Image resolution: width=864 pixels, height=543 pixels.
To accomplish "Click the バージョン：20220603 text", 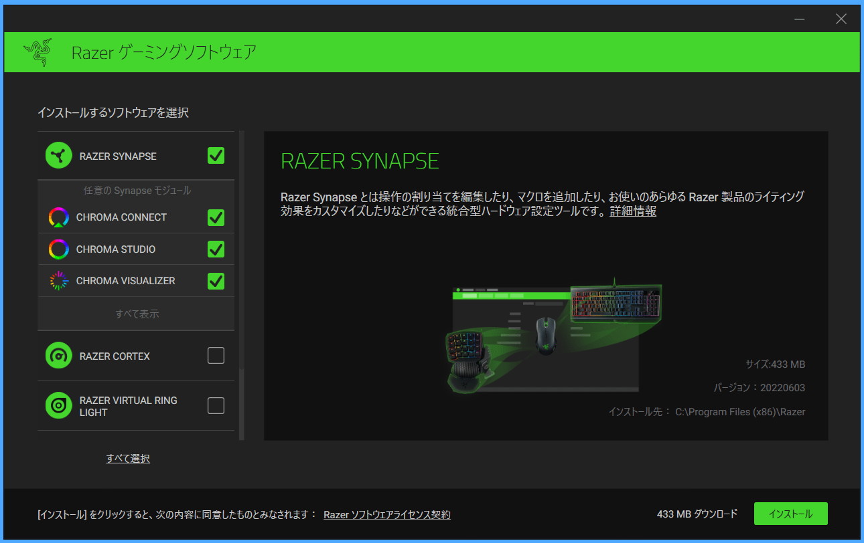I will point(760,388).
